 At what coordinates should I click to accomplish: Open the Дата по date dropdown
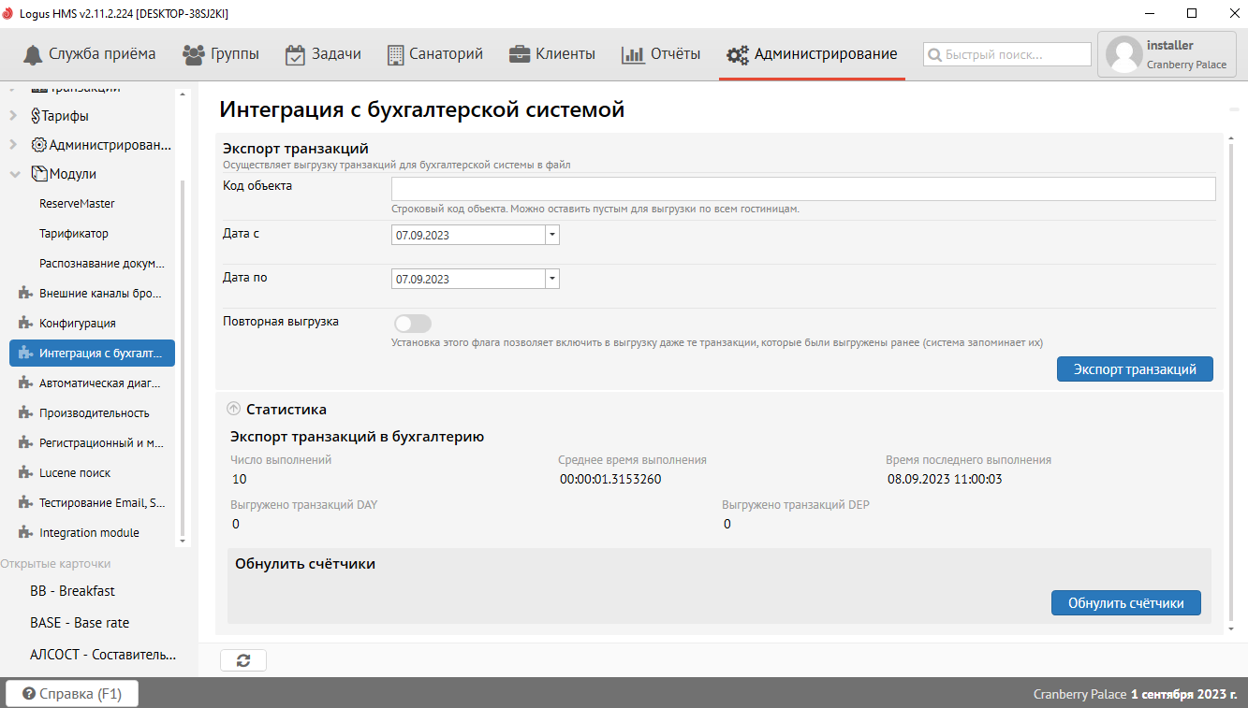tap(552, 279)
